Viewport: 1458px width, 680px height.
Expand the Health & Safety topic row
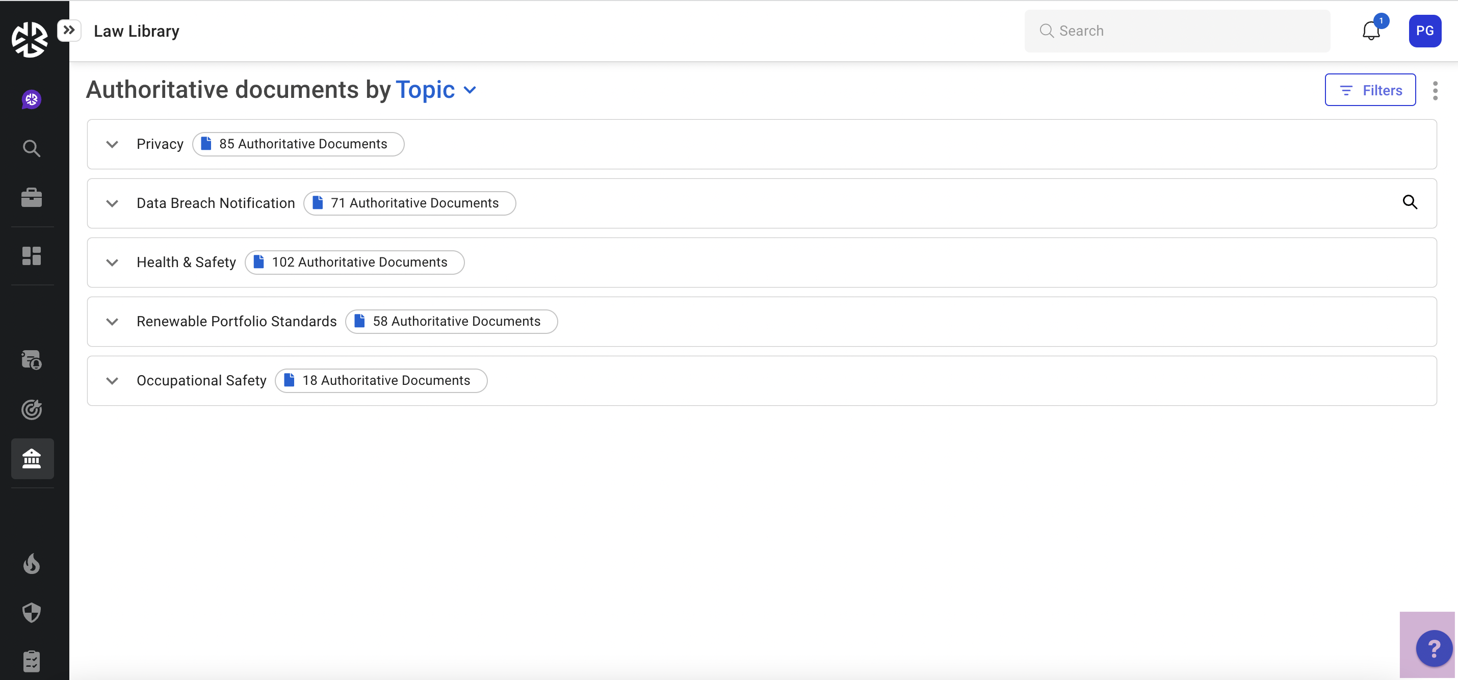112,263
